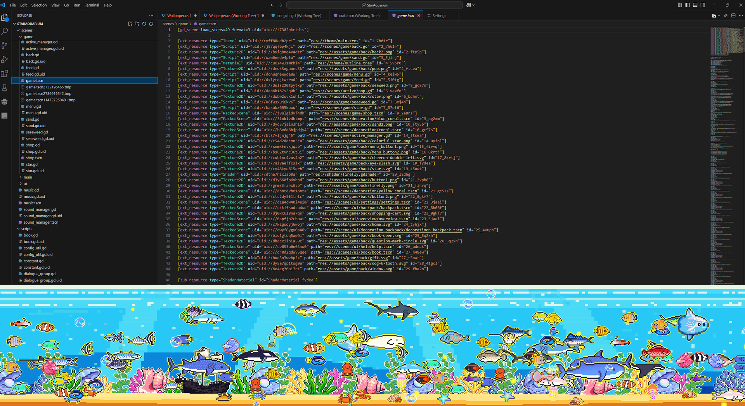745x406 pixels.
Task: Toggle the secondary side bar
Action: [x=703, y=5]
